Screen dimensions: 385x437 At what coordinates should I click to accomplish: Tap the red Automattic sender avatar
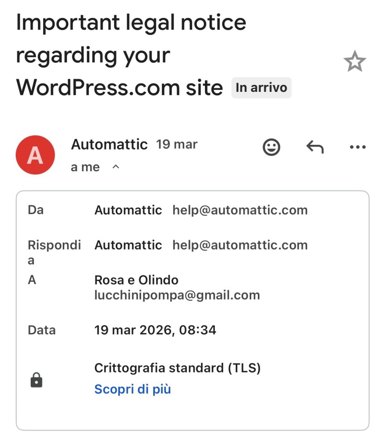35,155
